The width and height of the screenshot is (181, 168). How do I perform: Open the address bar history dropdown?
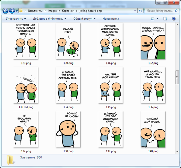pyautogui.click(x=135, y=11)
